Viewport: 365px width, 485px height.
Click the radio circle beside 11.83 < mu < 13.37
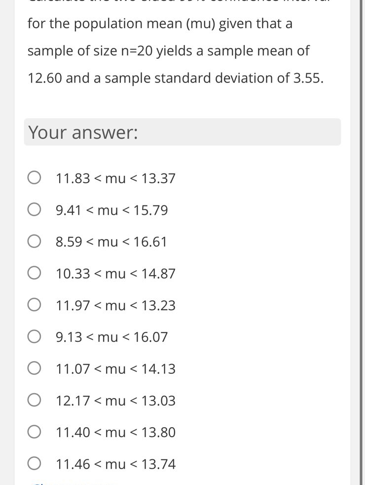[x=34, y=177]
